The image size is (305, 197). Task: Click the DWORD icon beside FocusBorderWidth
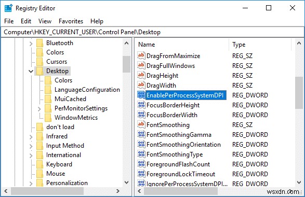[141, 115]
